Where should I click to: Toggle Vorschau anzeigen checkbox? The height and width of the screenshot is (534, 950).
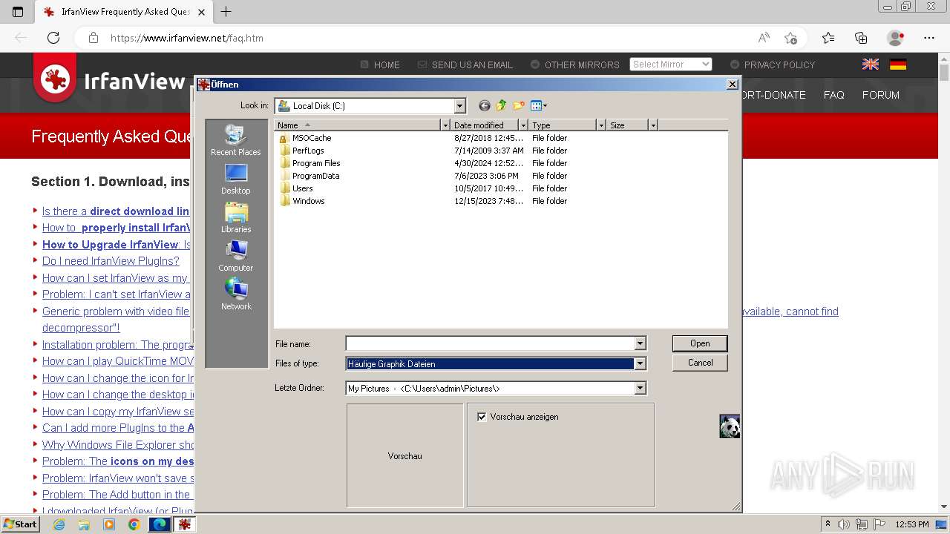(482, 417)
